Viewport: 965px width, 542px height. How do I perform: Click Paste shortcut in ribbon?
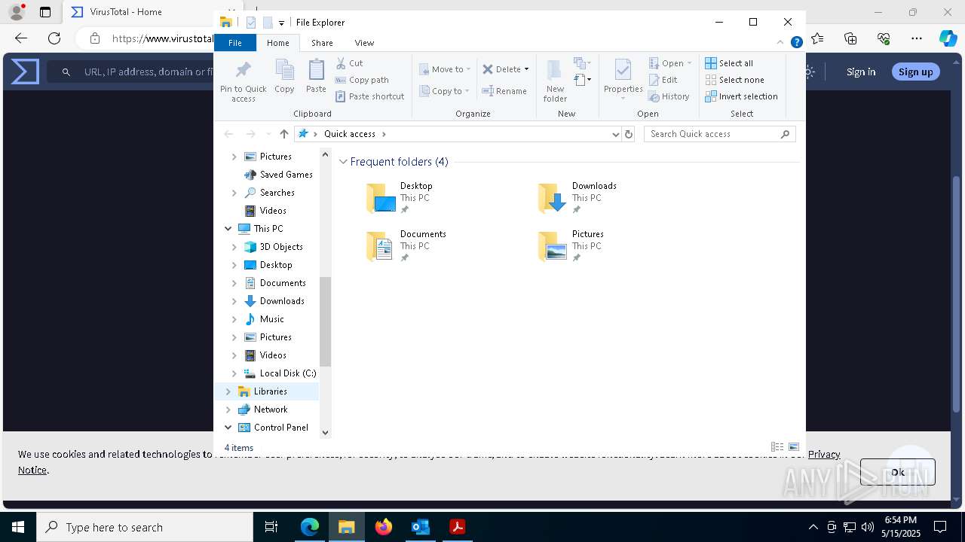(x=369, y=96)
